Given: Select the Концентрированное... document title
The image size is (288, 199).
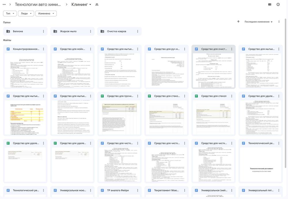Looking at the screenshot, I should pos(26,49).
